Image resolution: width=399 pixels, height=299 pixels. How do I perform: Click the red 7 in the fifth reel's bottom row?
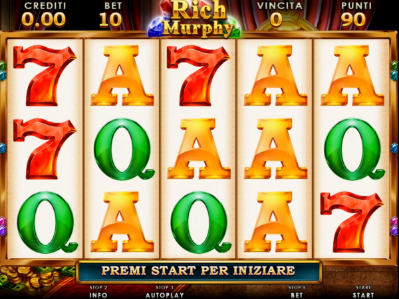[x=352, y=222]
